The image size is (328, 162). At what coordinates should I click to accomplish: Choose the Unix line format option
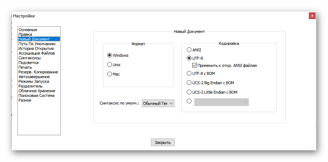pos(109,65)
